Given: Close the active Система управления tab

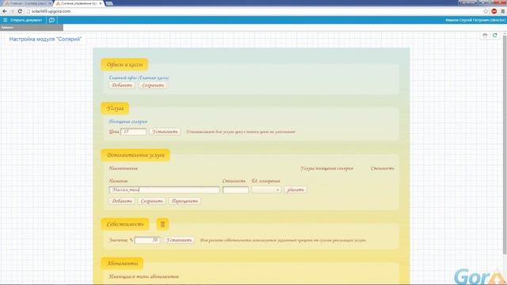Looking at the screenshot, I should coord(101,3).
